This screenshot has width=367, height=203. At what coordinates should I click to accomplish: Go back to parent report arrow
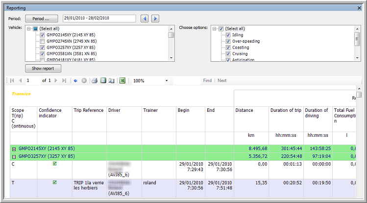pyautogui.click(x=75, y=80)
